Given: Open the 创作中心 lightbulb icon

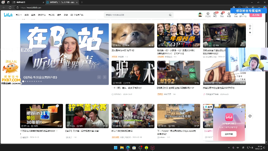Looking at the screenshot, I should [x=243, y=15].
